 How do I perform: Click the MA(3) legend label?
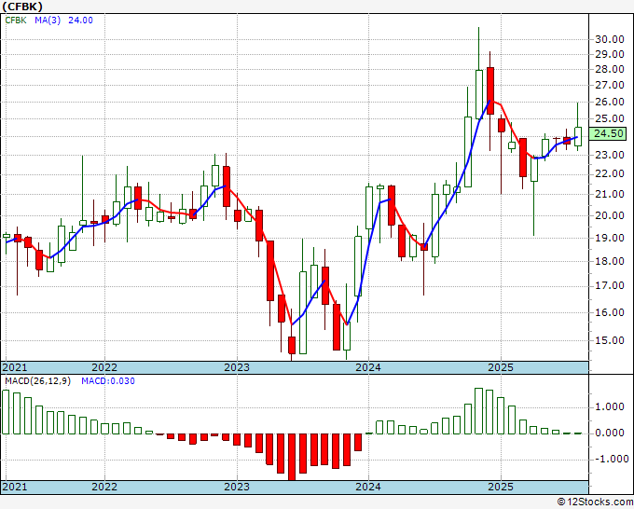(48, 21)
